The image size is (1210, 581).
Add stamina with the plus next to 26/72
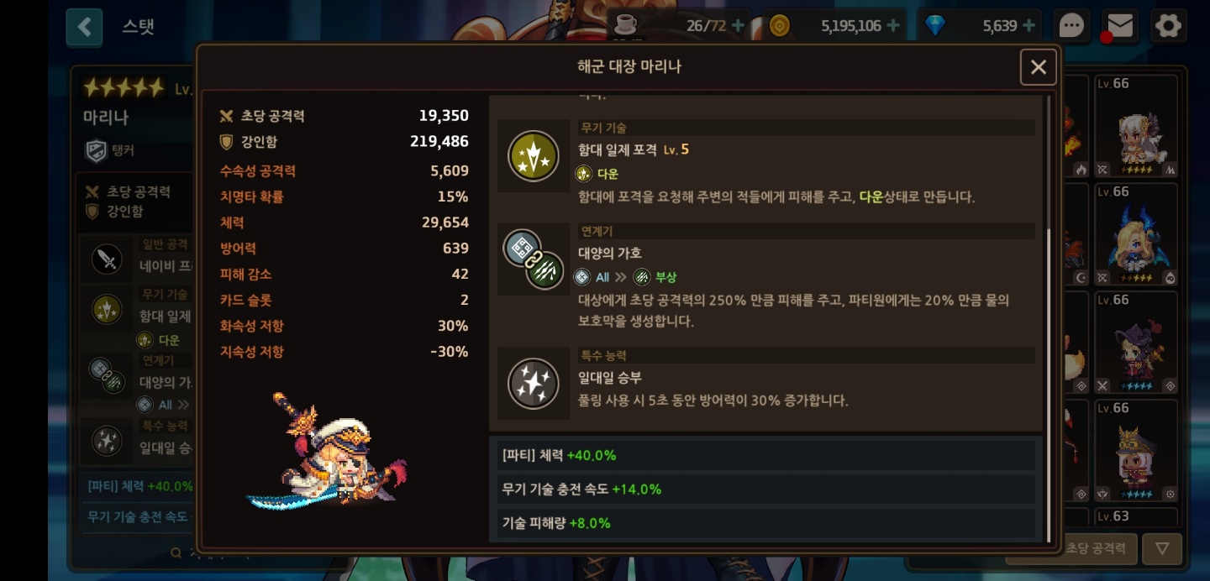pos(738,26)
